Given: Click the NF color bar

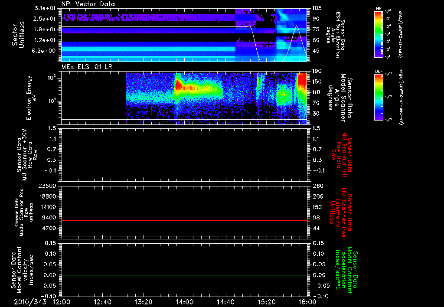Looking at the screenshot, I should 379,34.
